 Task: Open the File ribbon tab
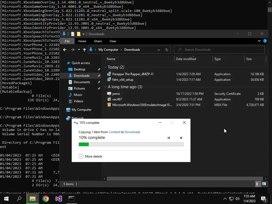67,41
